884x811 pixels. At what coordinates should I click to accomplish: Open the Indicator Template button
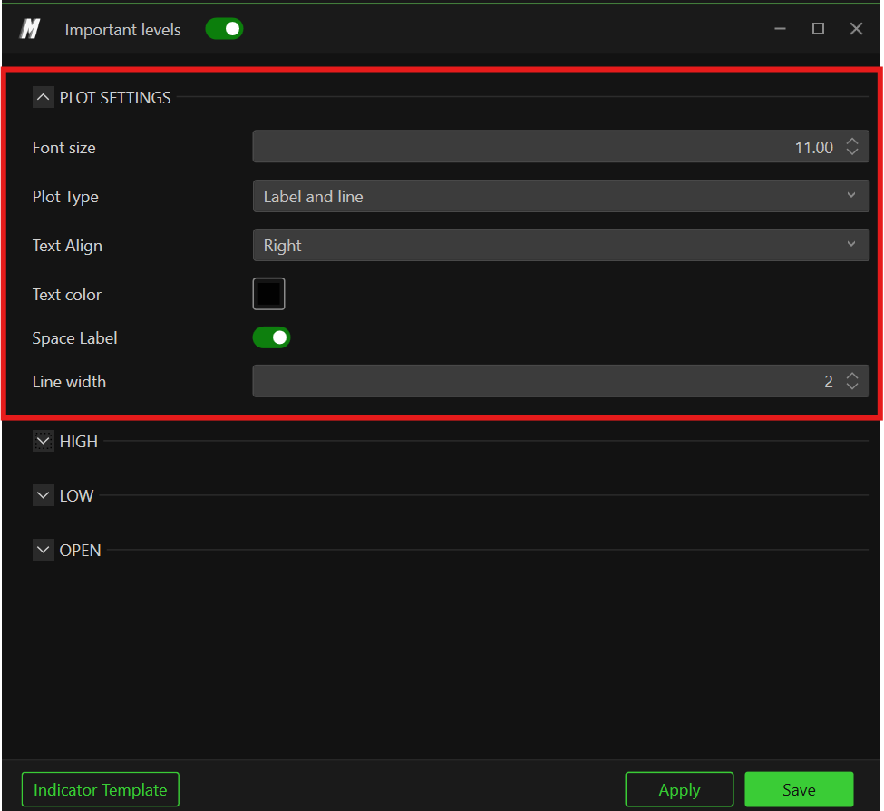(x=101, y=789)
